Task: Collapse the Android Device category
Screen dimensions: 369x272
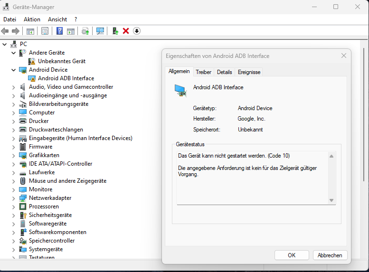Action: point(14,70)
